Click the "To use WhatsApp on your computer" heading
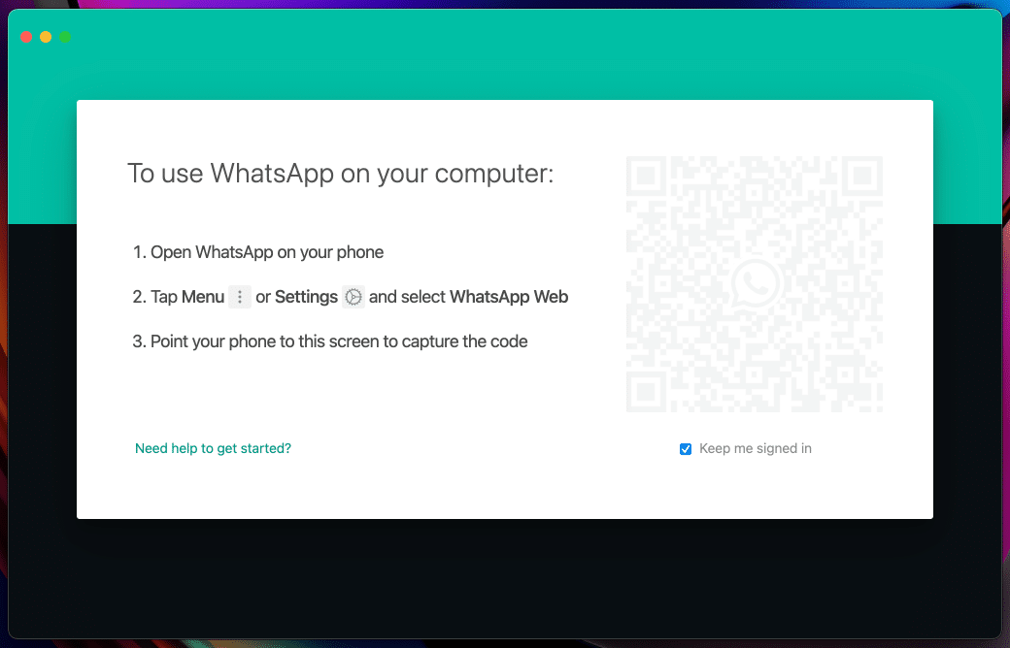The height and width of the screenshot is (648, 1010). click(340, 174)
